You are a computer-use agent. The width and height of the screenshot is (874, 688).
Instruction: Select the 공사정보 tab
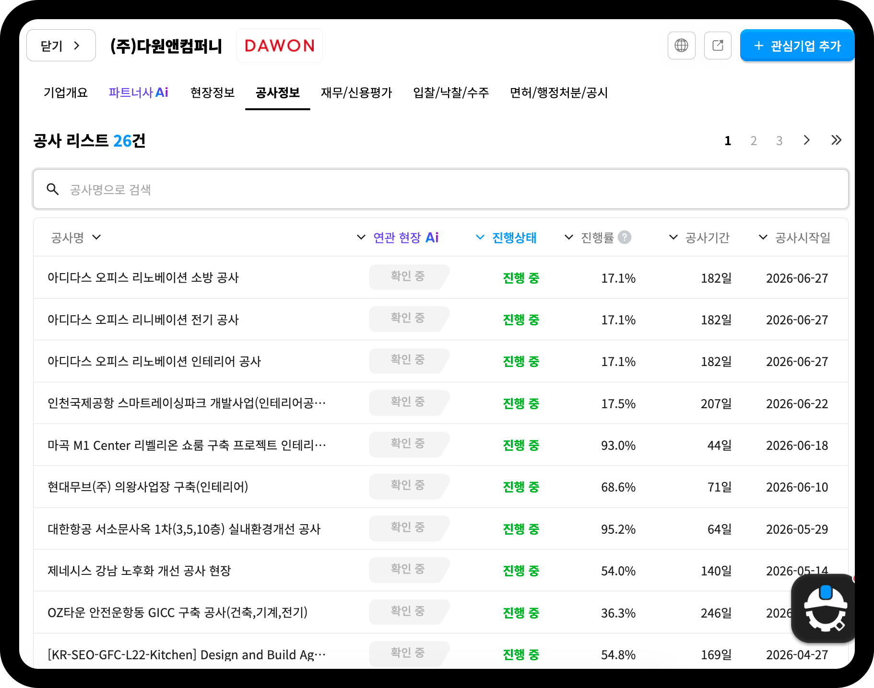(278, 92)
